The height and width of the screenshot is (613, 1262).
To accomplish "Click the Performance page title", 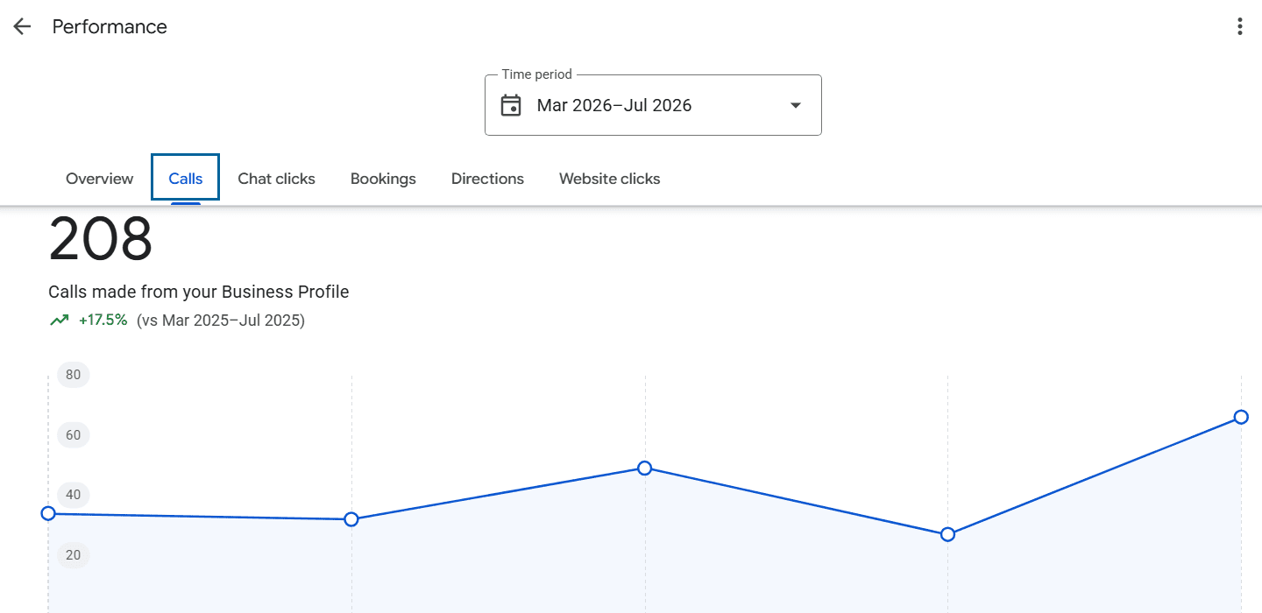I will tap(110, 27).
